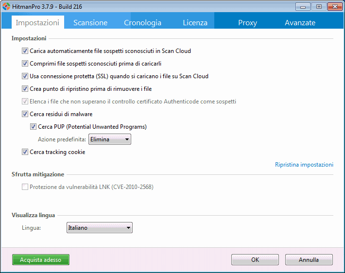The width and height of the screenshot is (345, 273).
Task: Toggle 'Cerca tracking cookie' checkbox
Action: point(25,152)
